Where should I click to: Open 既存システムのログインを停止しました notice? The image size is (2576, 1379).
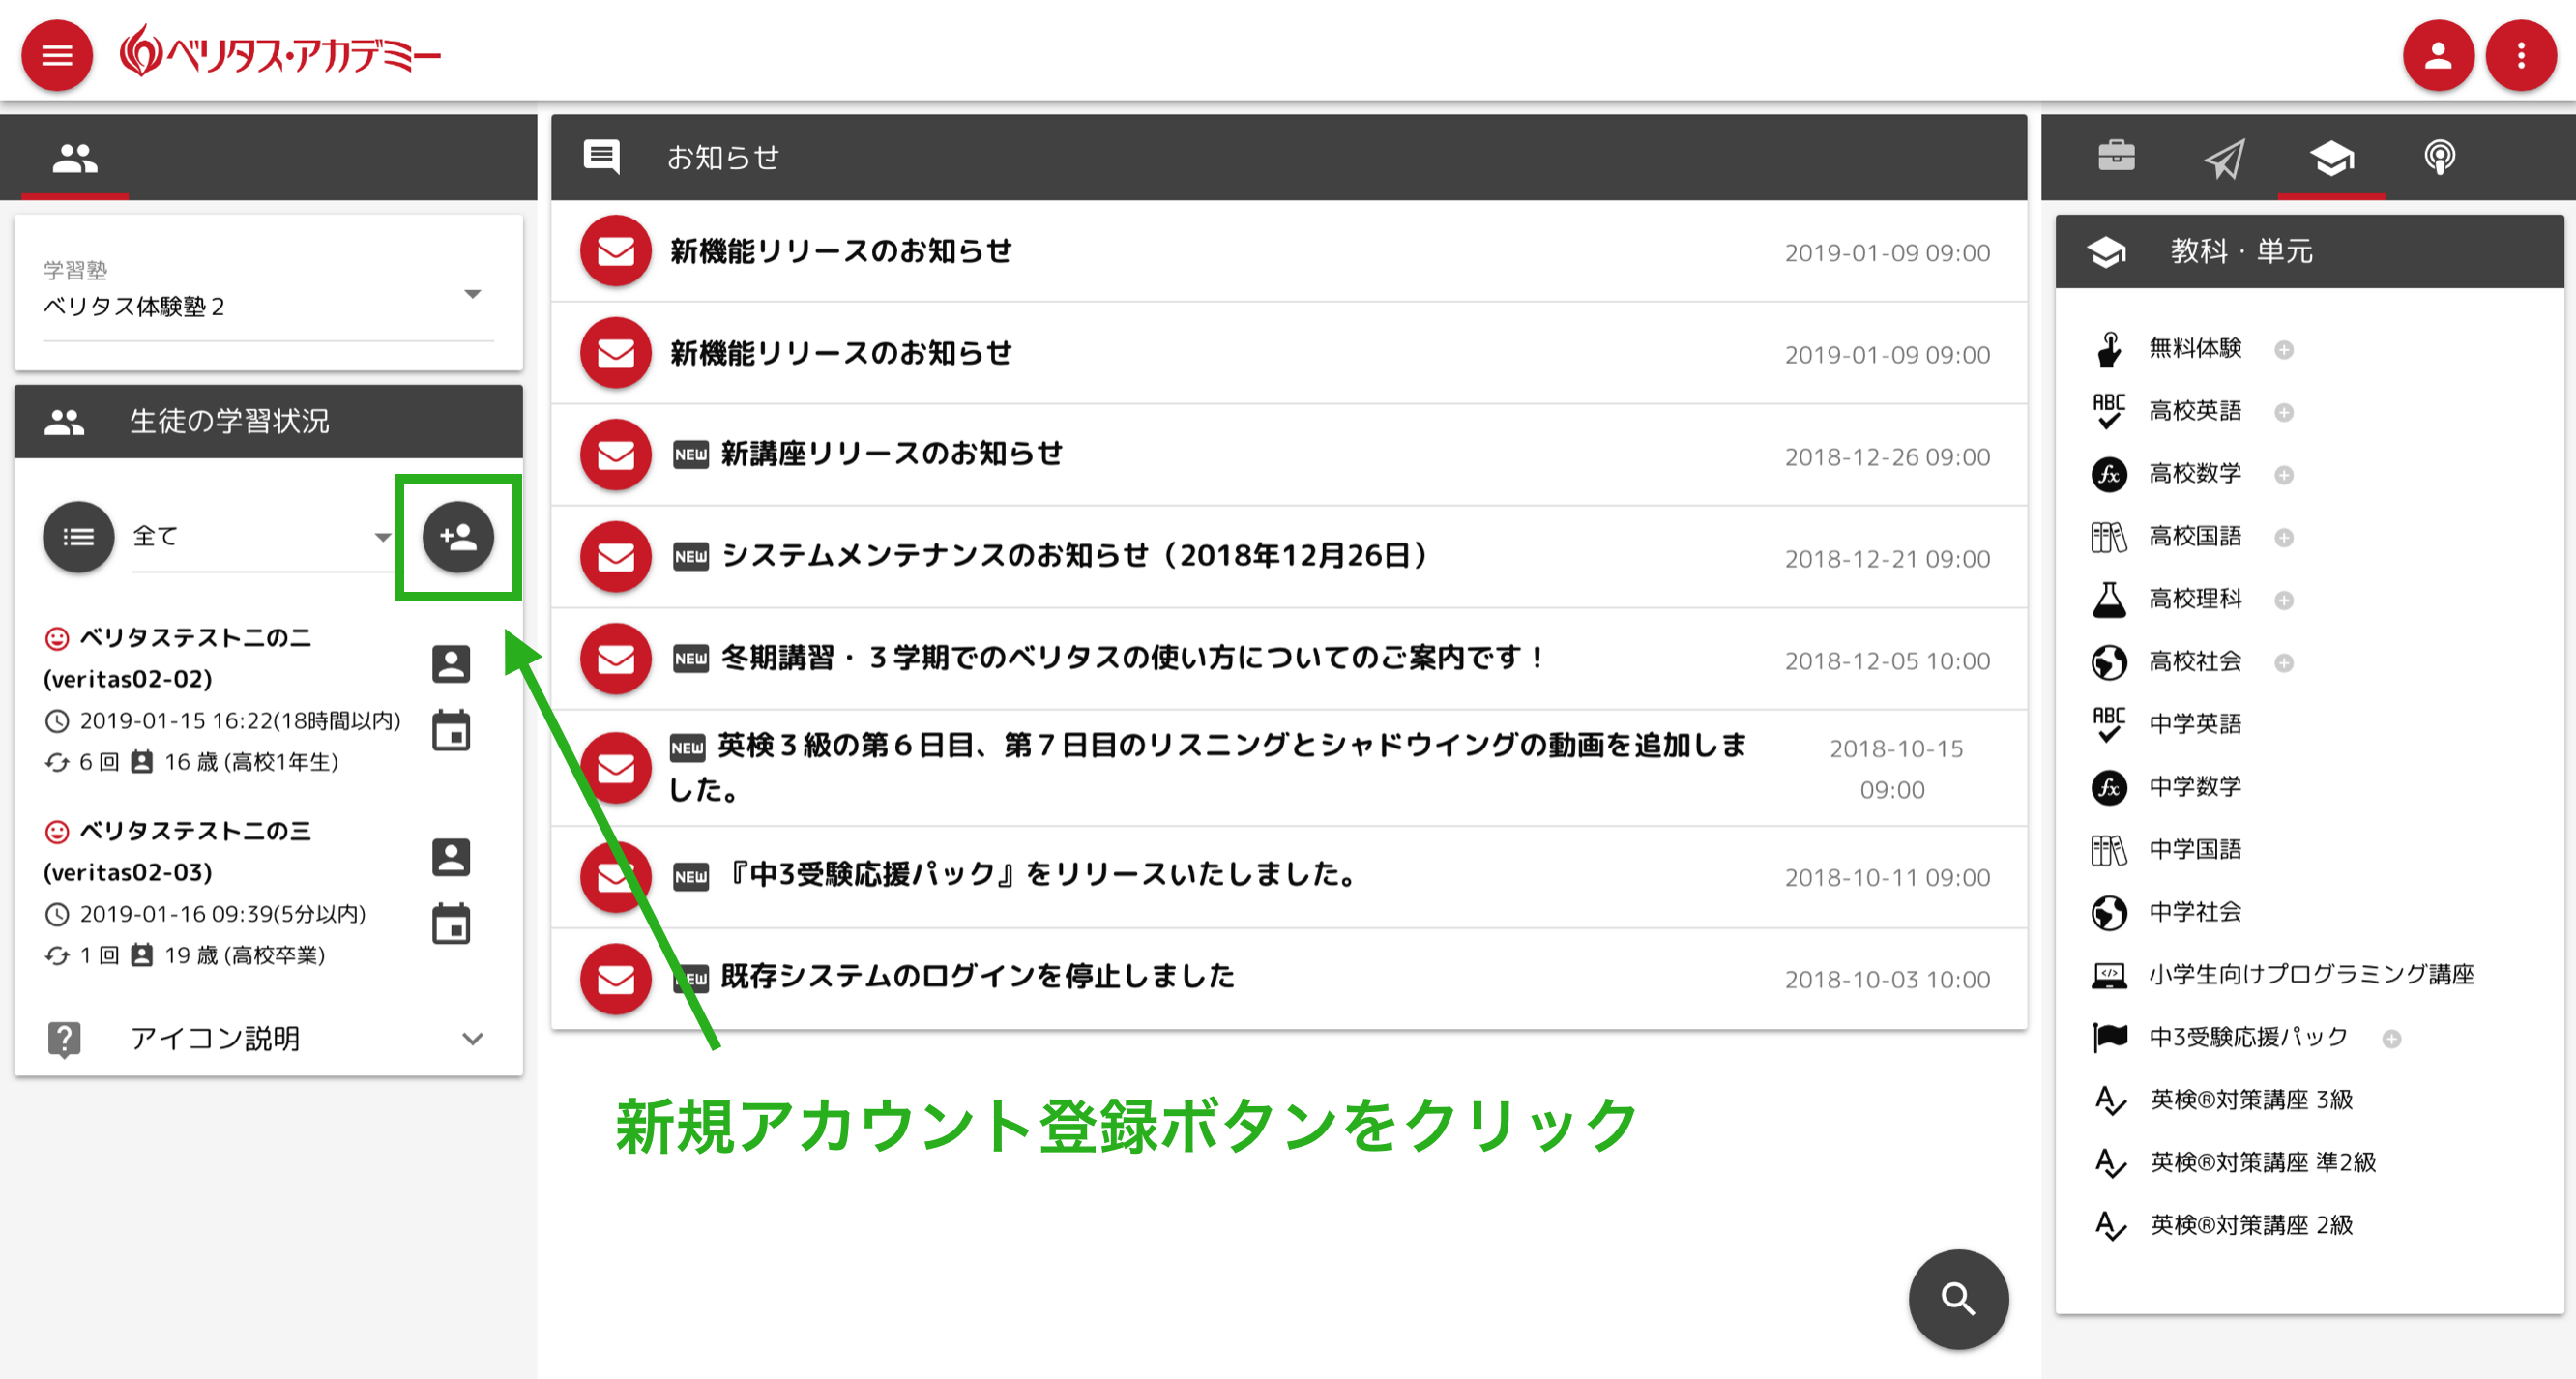coord(1289,979)
